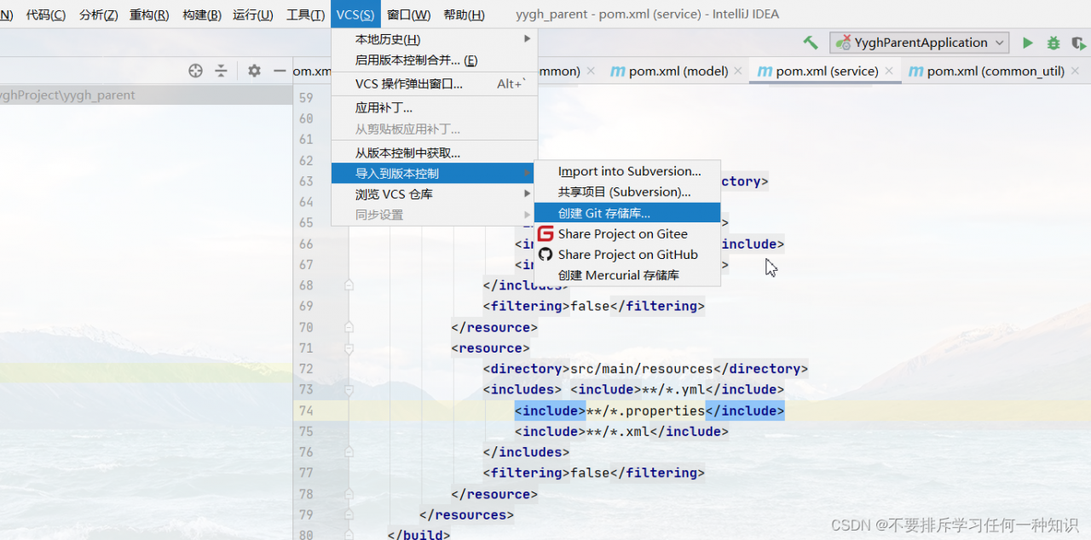
Task: Open the 重构(R) menu
Action: (149, 14)
